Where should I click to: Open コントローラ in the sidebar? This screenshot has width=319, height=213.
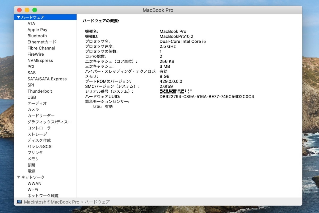coord(39,128)
